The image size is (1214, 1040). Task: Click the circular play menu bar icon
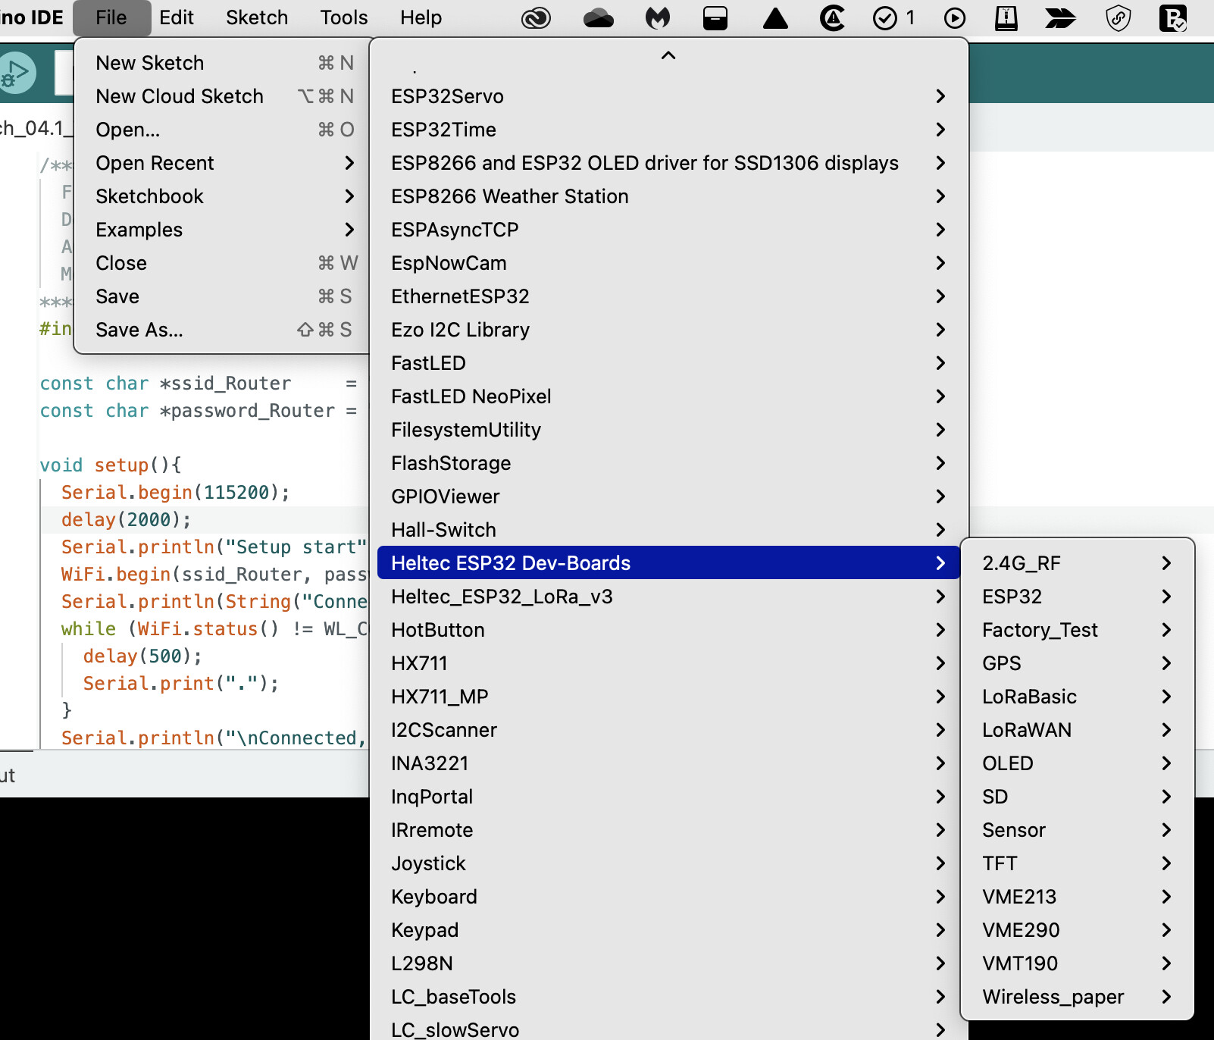coord(954,17)
